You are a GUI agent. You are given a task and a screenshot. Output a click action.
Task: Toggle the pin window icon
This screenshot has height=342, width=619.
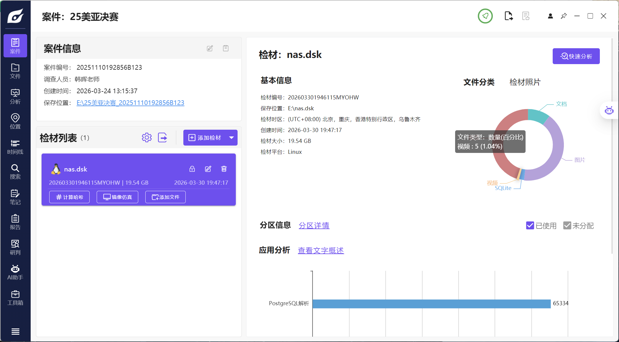(x=564, y=16)
